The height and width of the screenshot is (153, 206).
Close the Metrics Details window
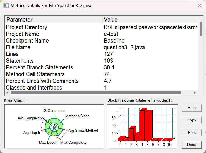point(200,6)
